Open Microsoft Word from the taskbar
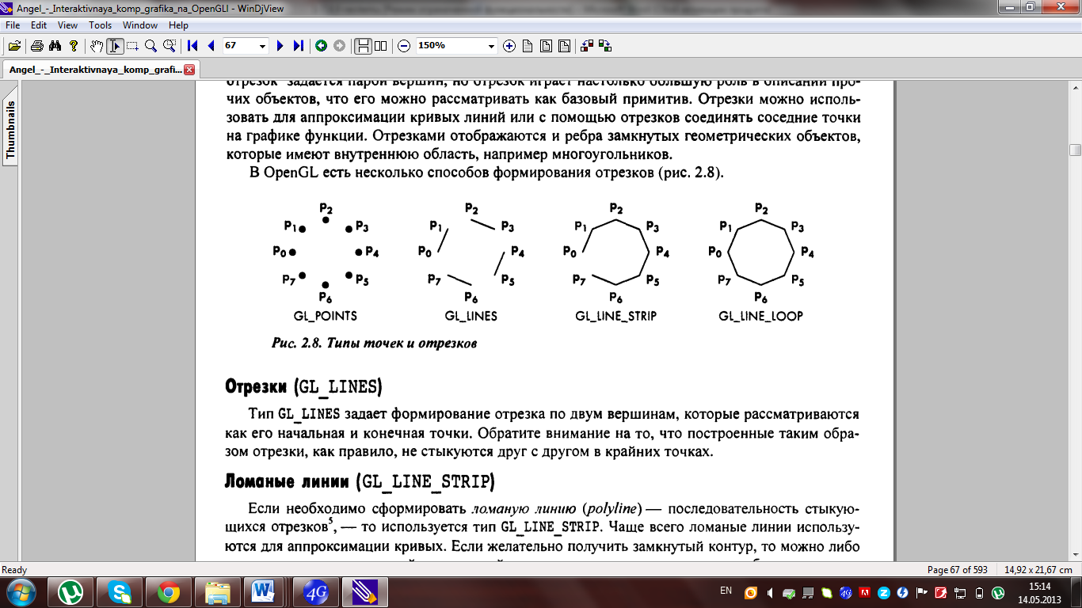This screenshot has height=608, width=1082. click(x=264, y=592)
